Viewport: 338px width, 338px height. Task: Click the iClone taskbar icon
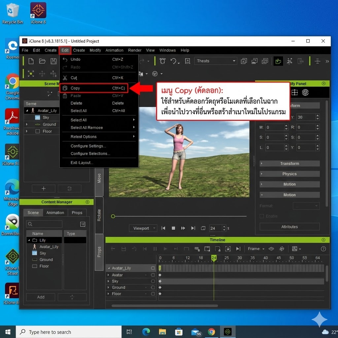(228, 332)
